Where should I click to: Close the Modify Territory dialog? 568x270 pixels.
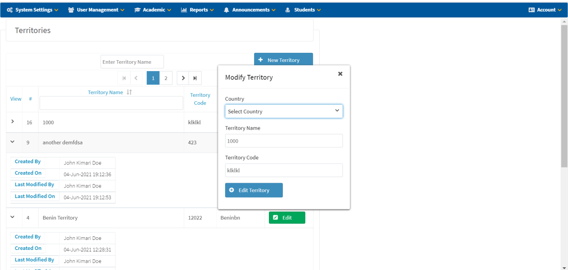click(x=340, y=74)
